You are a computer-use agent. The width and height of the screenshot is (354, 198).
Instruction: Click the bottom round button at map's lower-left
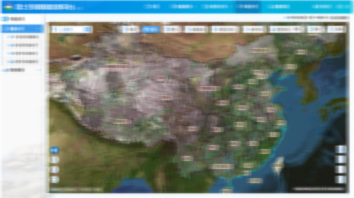coord(55,179)
